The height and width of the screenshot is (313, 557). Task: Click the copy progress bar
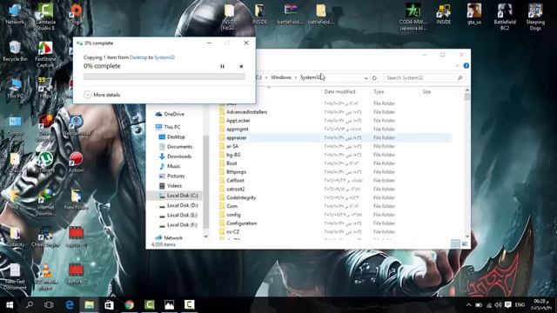(x=164, y=77)
